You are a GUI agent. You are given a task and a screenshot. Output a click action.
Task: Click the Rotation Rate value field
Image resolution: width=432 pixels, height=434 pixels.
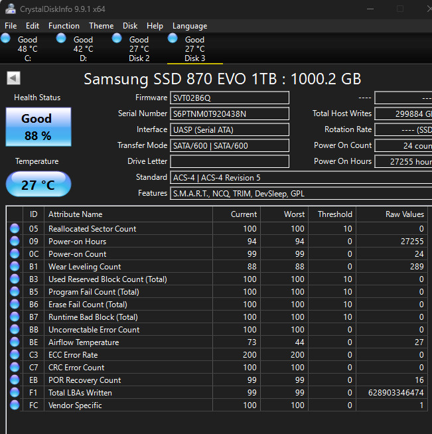click(403, 129)
